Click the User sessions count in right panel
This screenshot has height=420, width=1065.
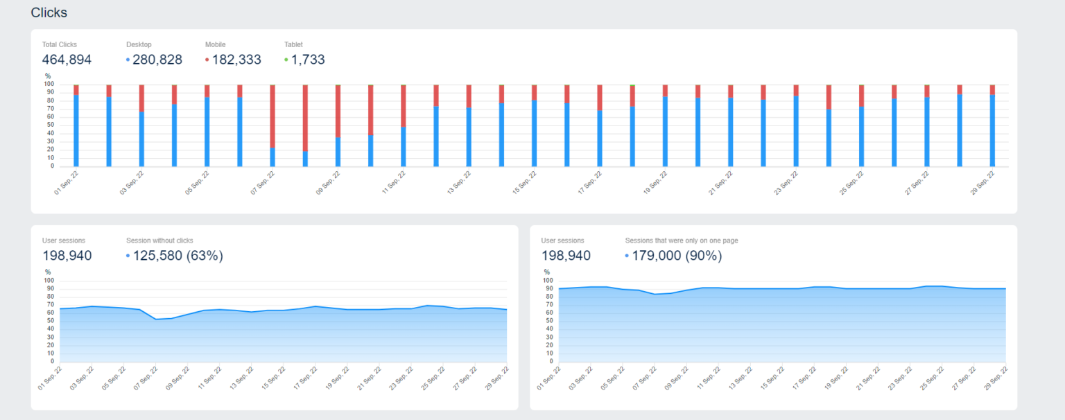(566, 255)
